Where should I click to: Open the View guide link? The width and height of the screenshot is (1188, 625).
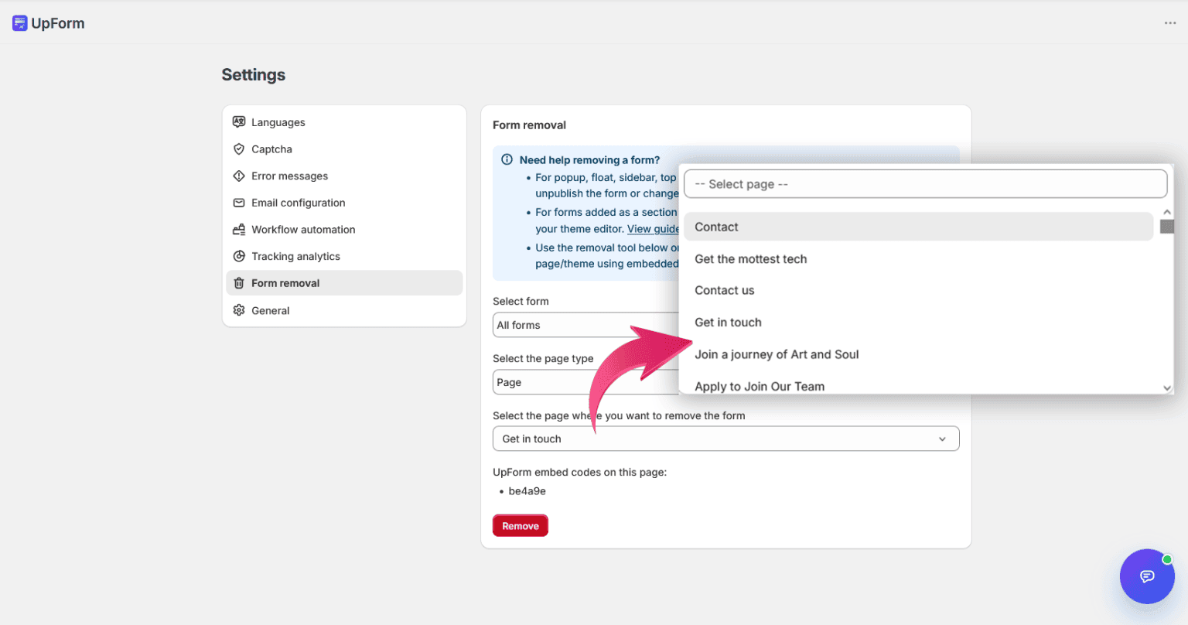(653, 229)
